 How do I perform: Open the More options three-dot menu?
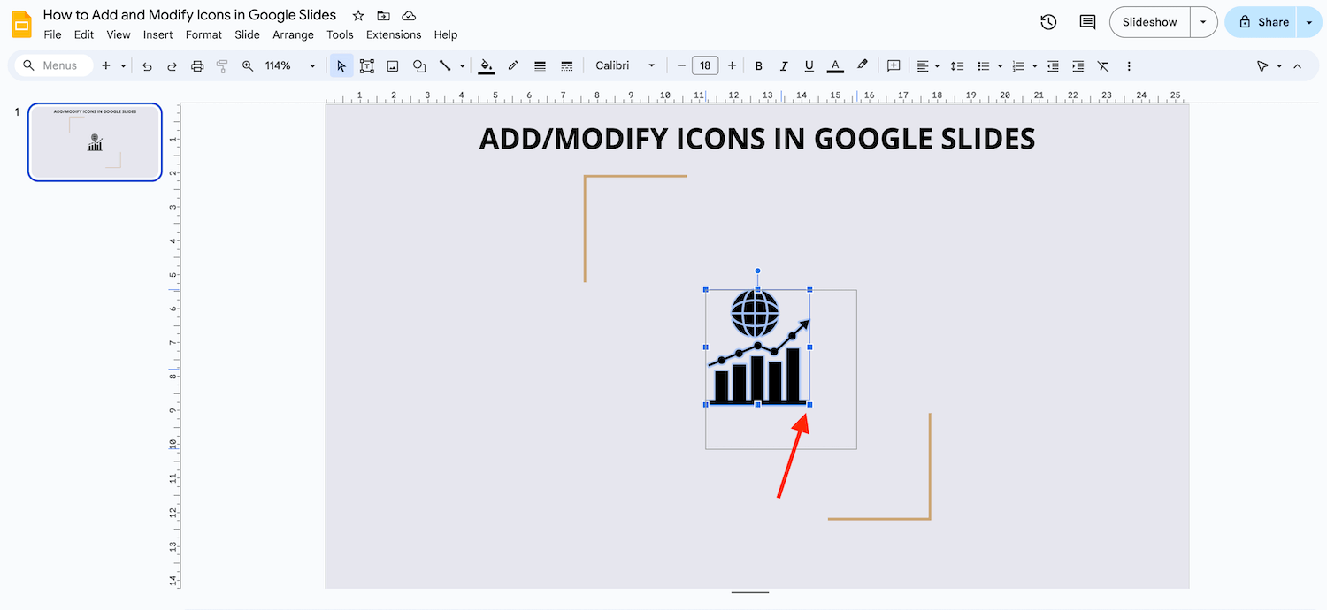pyautogui.click(x=1129, y=66)
